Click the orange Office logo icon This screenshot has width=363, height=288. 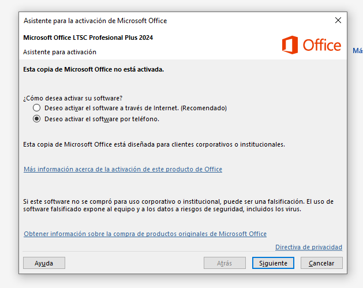point(290,45)
